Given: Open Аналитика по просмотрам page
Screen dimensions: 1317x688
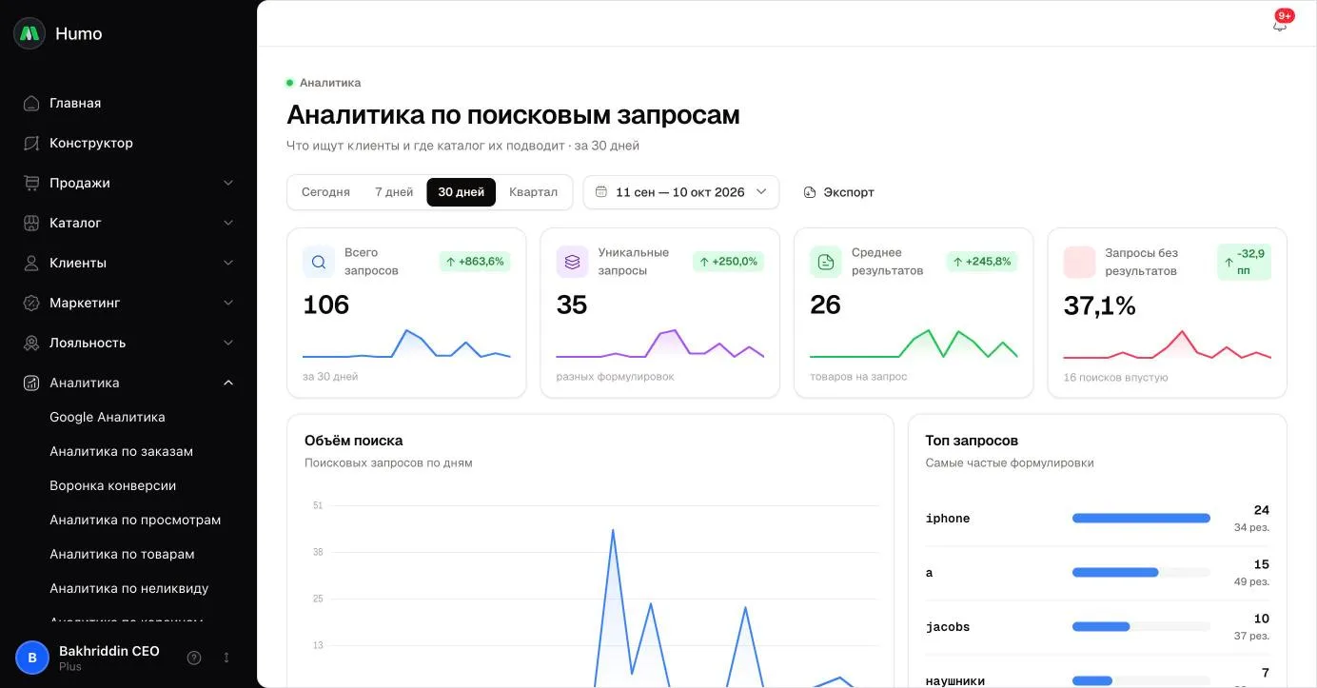Looking at the screenshot, I should [135, 520].
